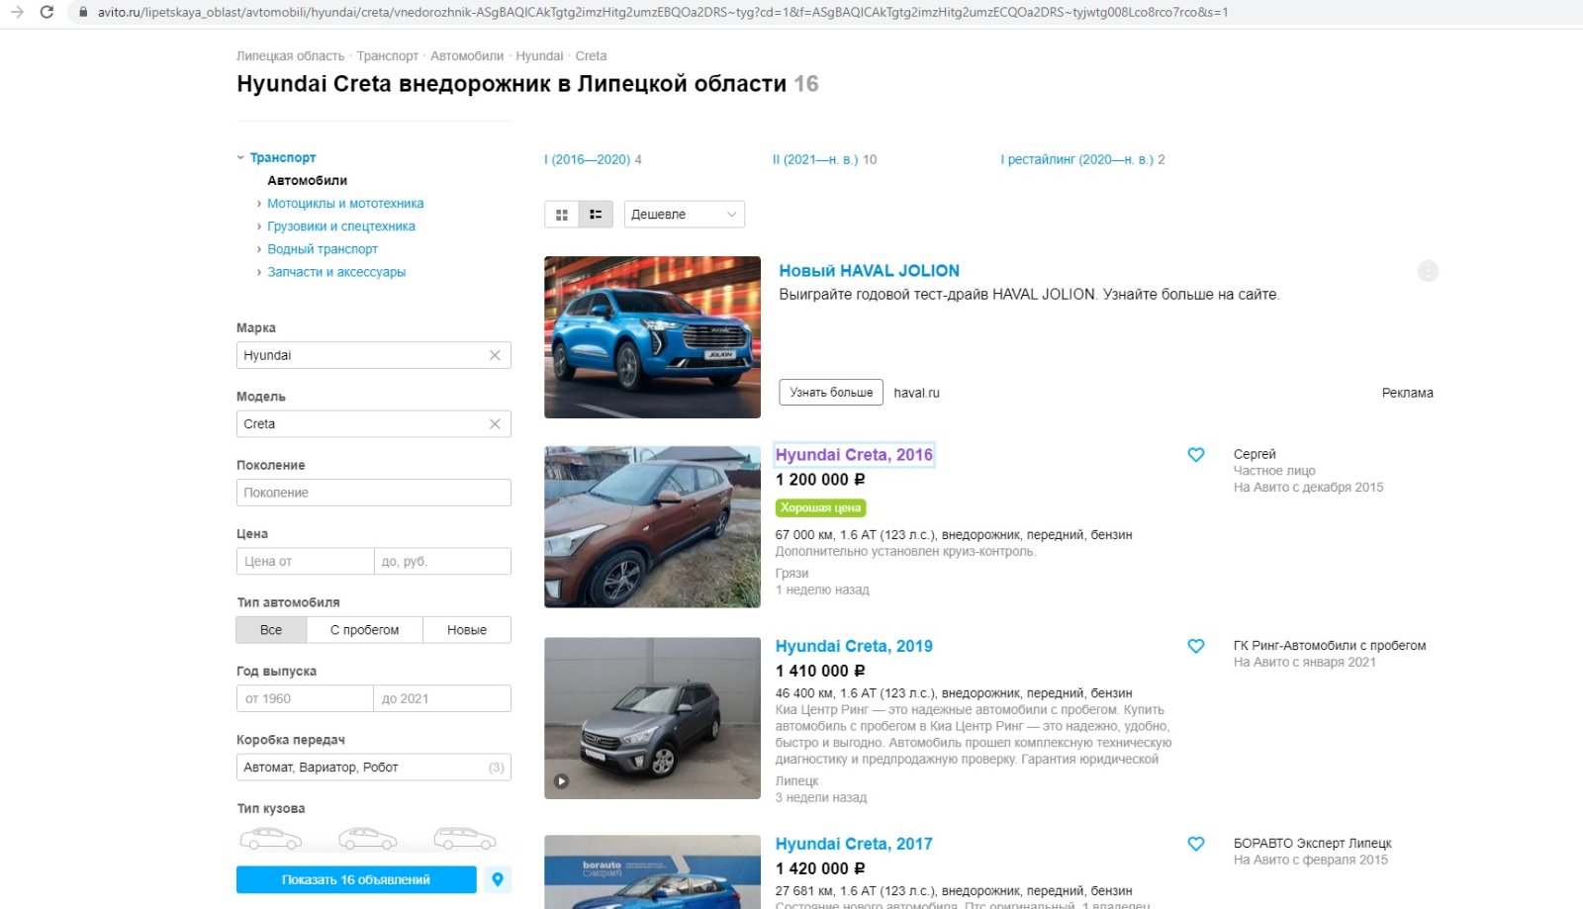The height and width of the screenshot is (909, 1583).
Task: Open Запчасти и аксессуары category
Action: click(336, 272)
